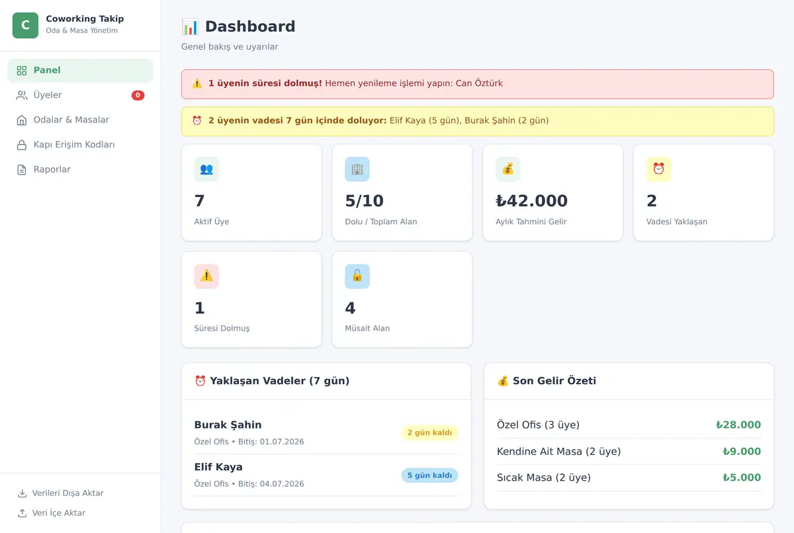Click the green C app logo
The width and height of the screenshot is (794, 533).
pyautogui.click(x=25, y=26)
